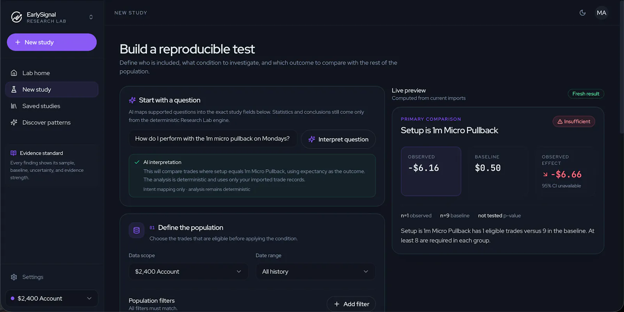Click the flask icon beside New study

(x=14, y=89)
